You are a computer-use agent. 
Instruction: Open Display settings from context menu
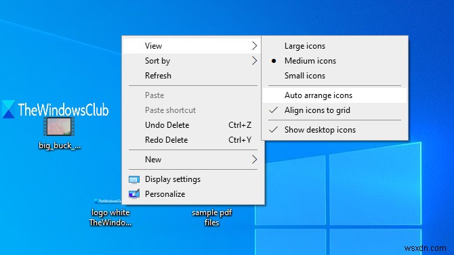pyautogui.click(x=193, y=179)
